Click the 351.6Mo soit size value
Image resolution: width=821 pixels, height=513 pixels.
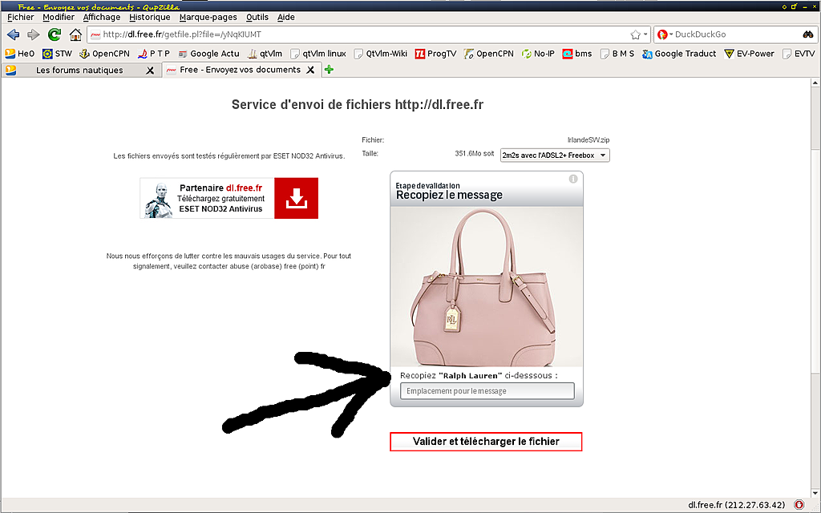475,153
